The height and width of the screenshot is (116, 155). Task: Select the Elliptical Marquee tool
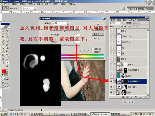click(x=3, y=30)
